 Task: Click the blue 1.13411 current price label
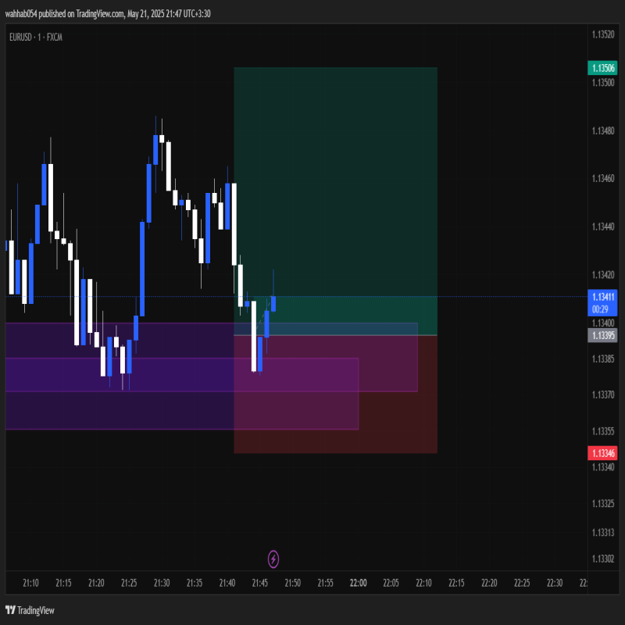(x=602, y=303)
